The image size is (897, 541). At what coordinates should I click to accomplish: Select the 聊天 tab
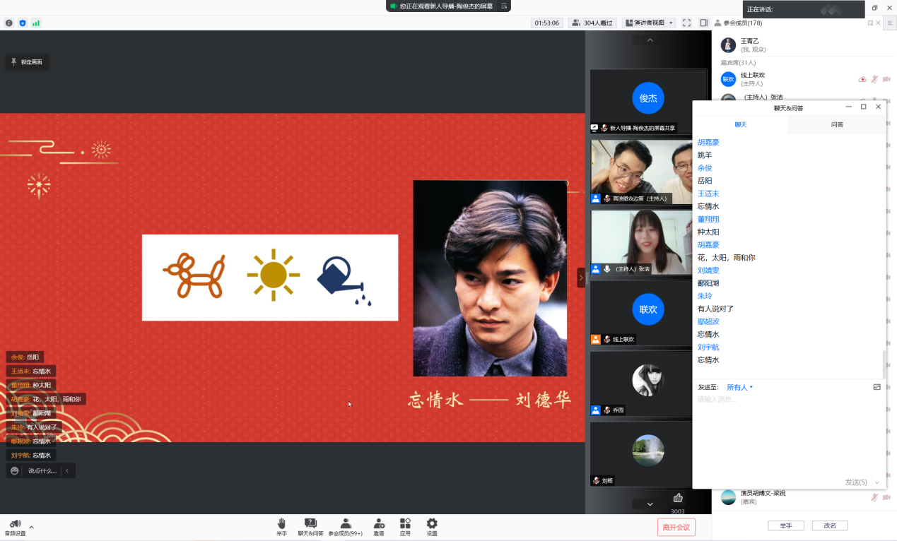pyautogui.click(x=740, y=124)
